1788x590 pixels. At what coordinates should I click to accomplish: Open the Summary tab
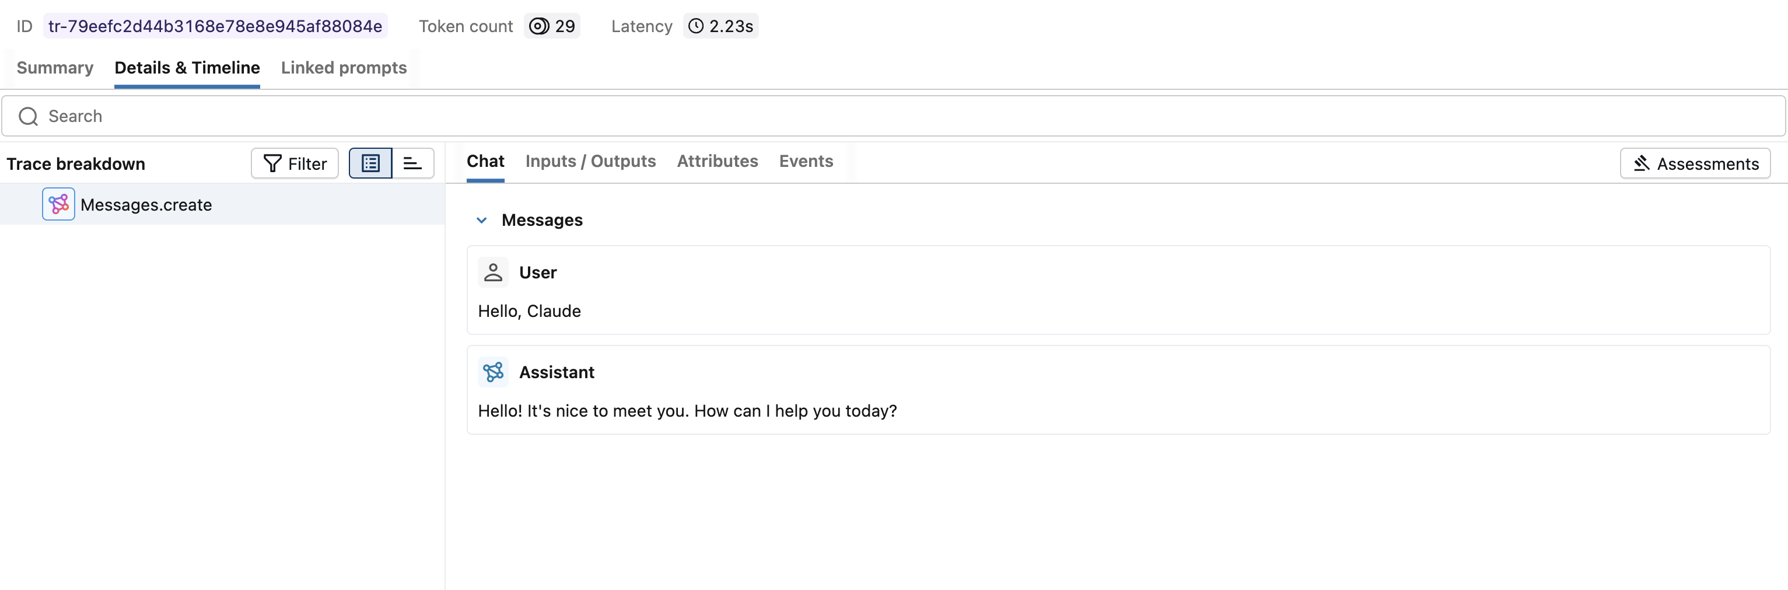click(x=55, y=68)
